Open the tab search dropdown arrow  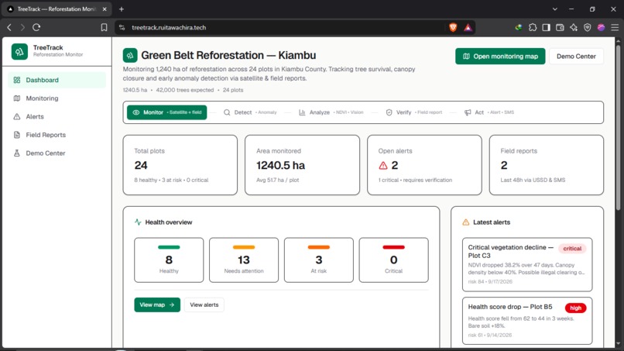click(x=555, y=9)
